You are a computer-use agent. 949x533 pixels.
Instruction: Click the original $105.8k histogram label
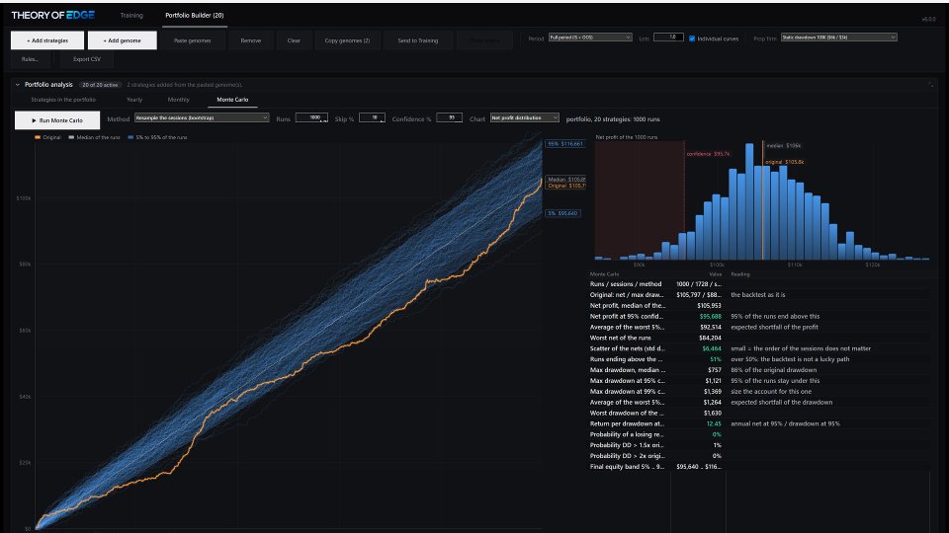784,162
